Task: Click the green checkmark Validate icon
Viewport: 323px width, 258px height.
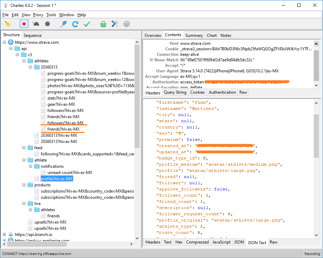Action: coord(87,24)
